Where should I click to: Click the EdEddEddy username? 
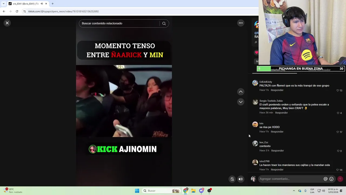coord(266,82)
